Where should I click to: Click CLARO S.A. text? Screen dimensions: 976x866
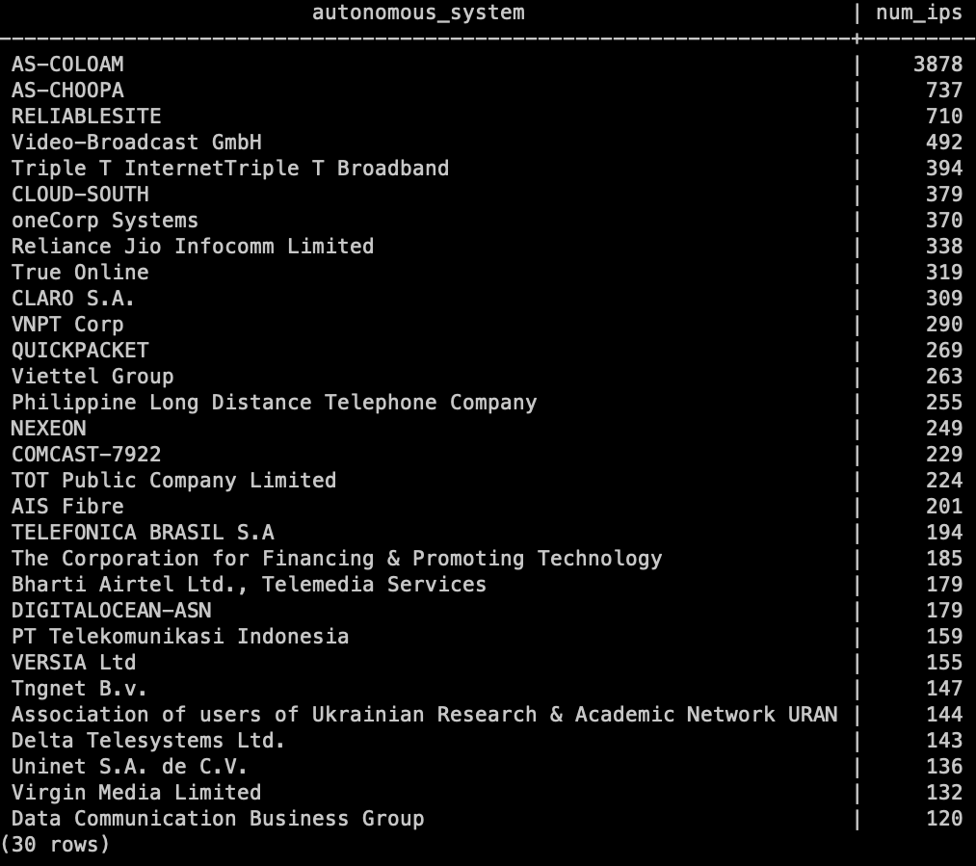click(x=72, y=299)
